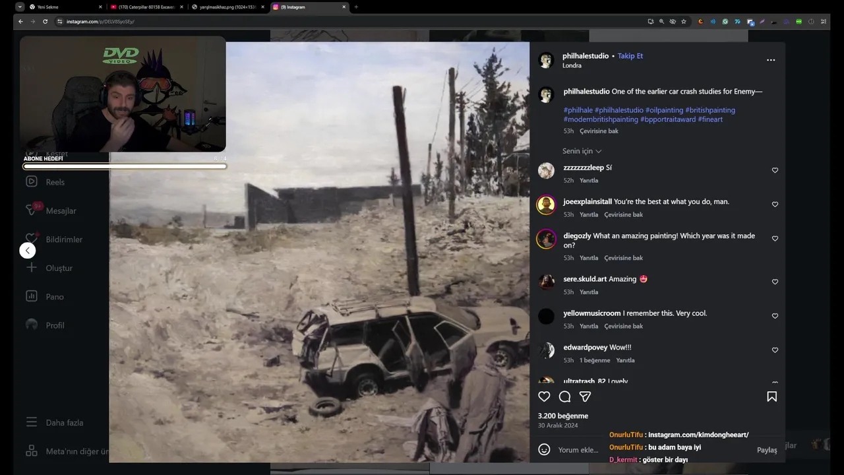Click Oluştur to create a post
The width and height of the screenshot is (844, 475).
tap(59, 268)
